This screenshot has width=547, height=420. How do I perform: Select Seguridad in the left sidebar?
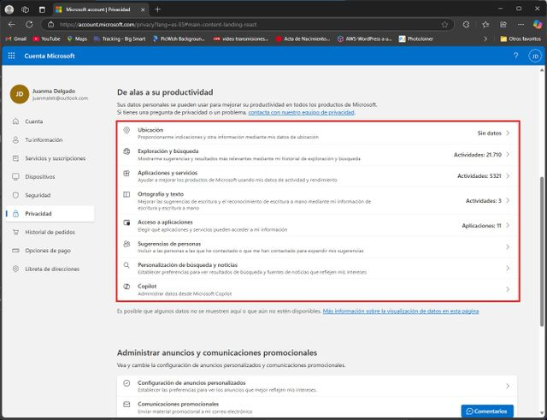(43, 195)
